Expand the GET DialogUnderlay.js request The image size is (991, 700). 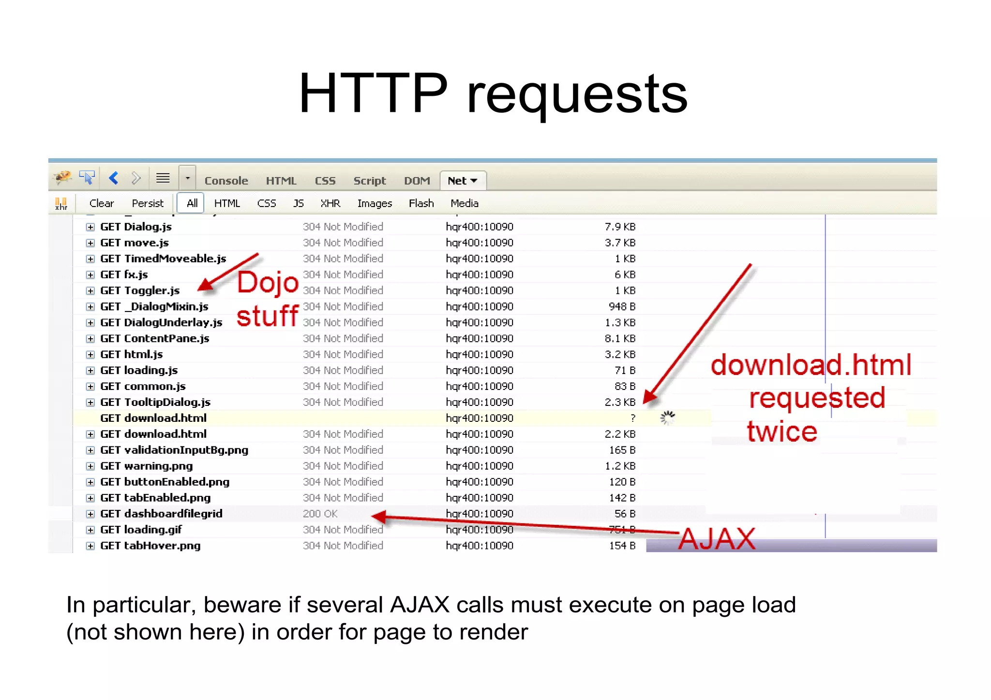point(90,323)
